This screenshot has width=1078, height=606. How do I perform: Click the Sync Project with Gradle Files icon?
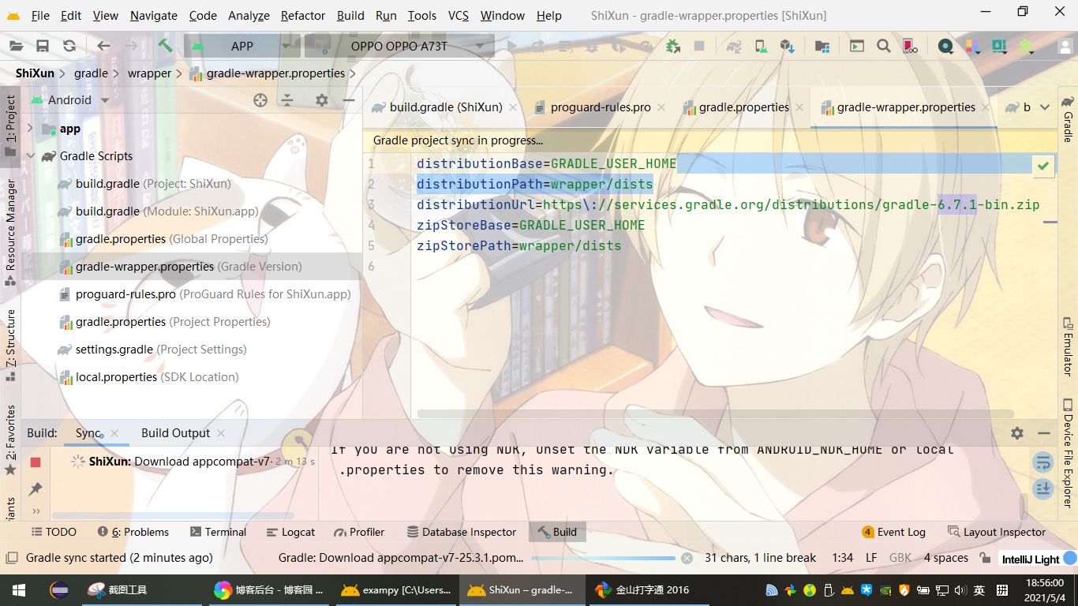tap(734, 47)
